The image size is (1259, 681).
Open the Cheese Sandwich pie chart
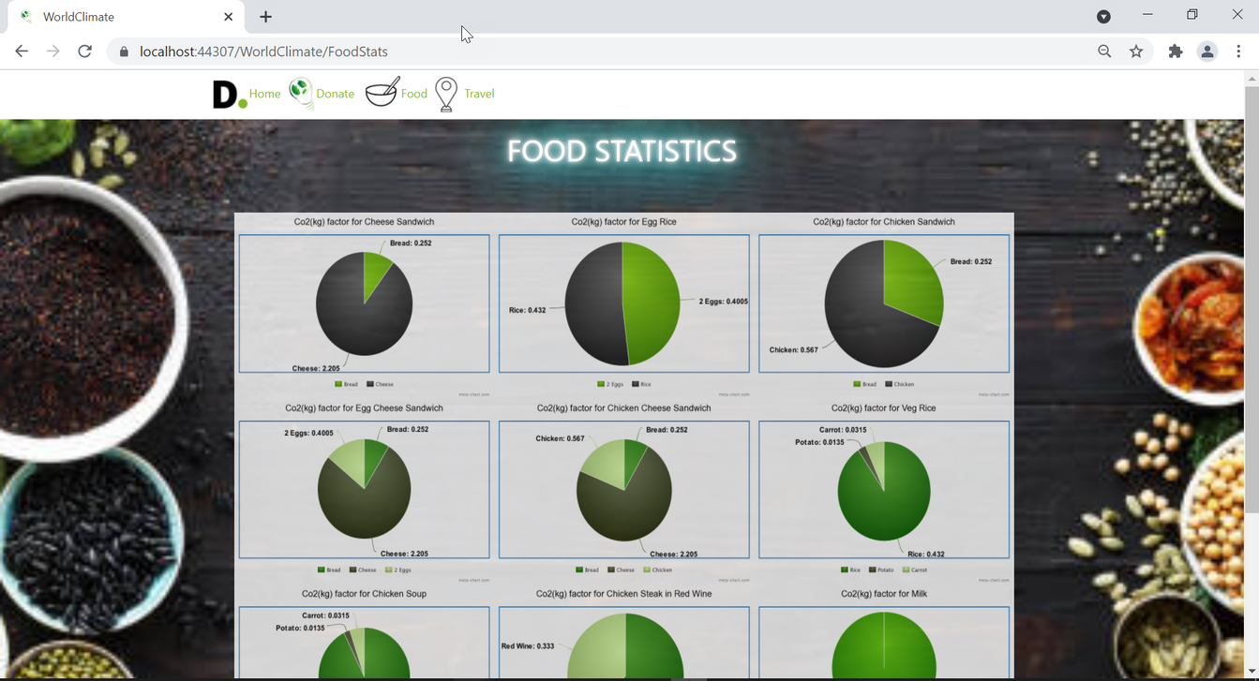pyautogui.click(x=364, y=303)
